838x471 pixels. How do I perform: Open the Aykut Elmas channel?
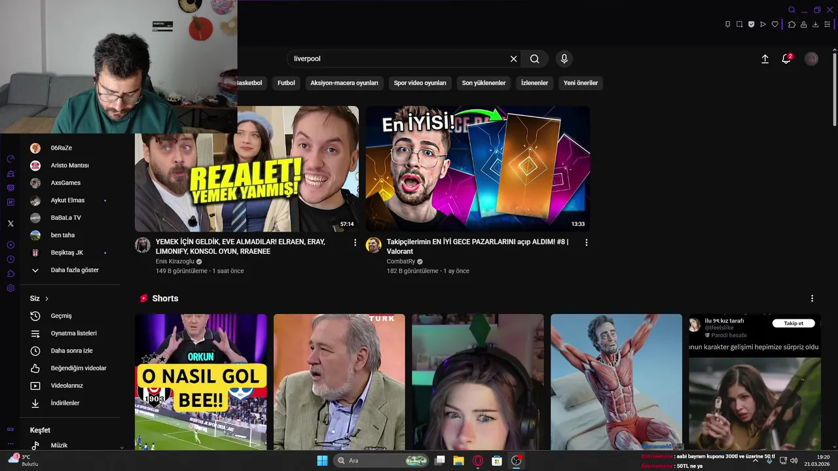coord(70,200)
